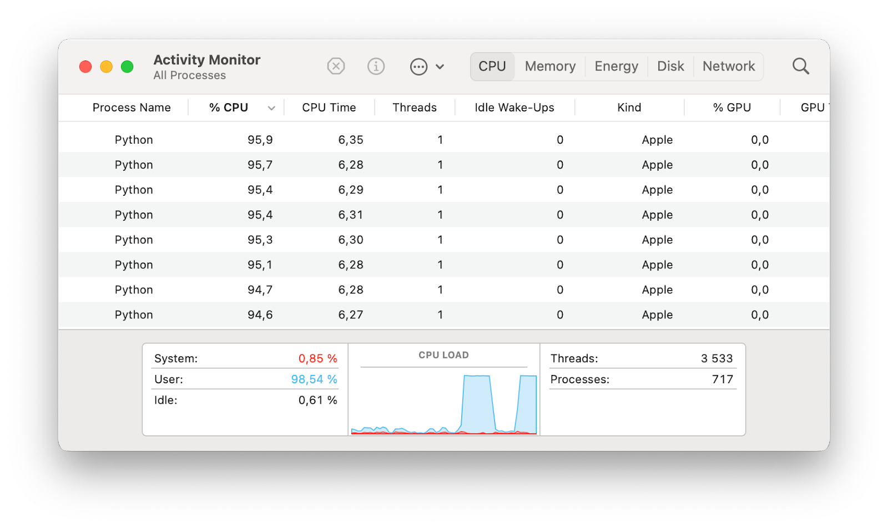The width and height of the screenshot is (888, 528).
Task: Switch to the Memory tab
Action: coord(550,67)
